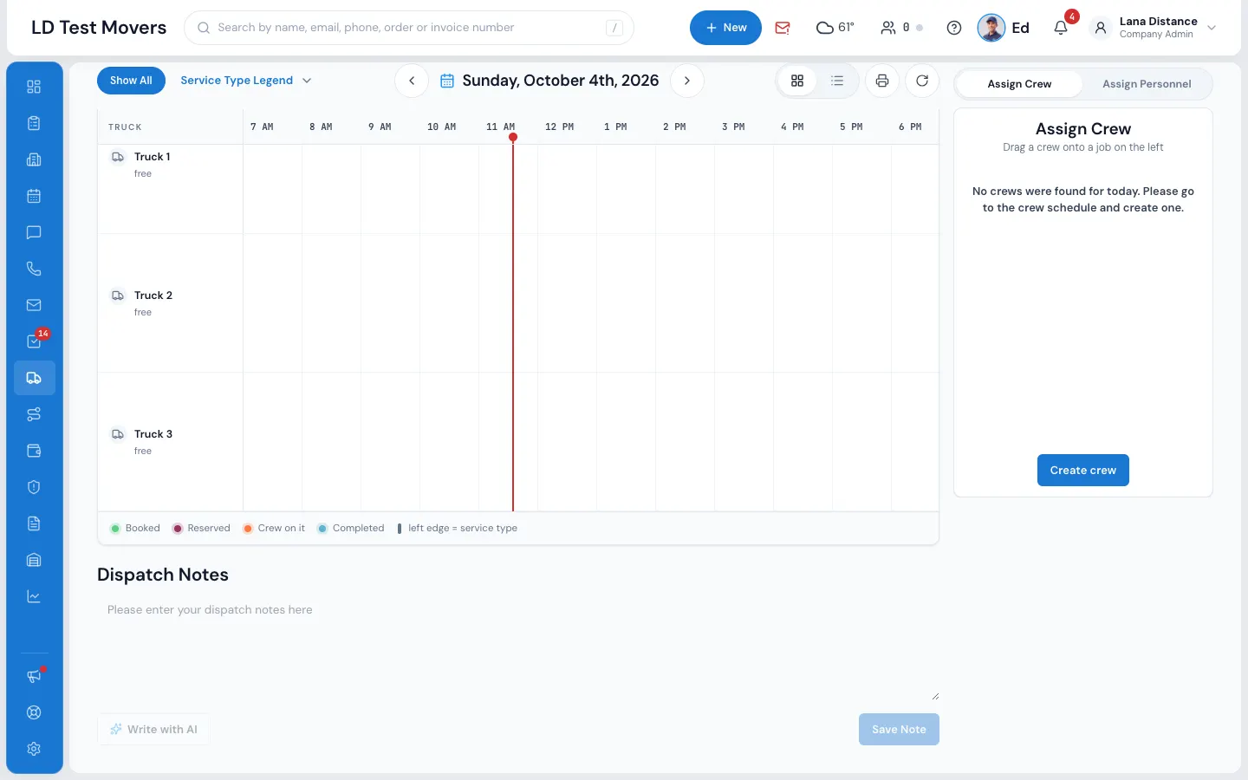Go to the next day arrow
Image resolution: width=1248 pixels, height=780 pixels.
pyautogui.click(x=687, y=81)
